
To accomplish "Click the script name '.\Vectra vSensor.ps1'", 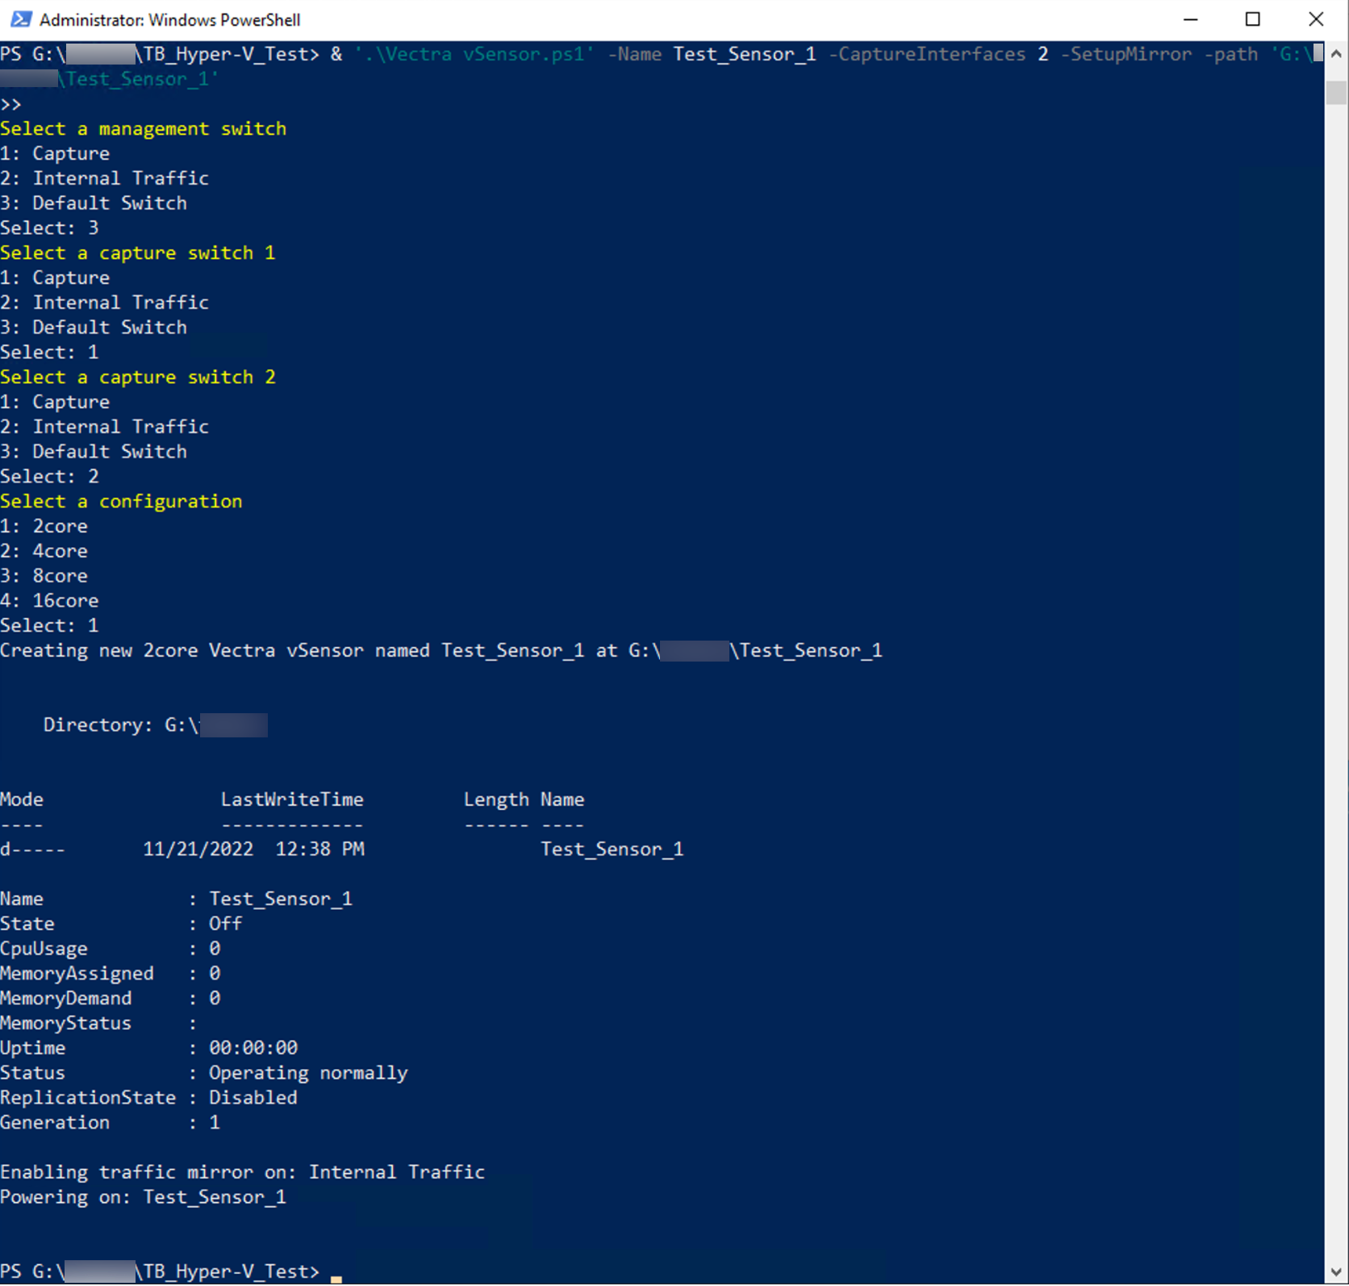I will (x=474, y=54).
